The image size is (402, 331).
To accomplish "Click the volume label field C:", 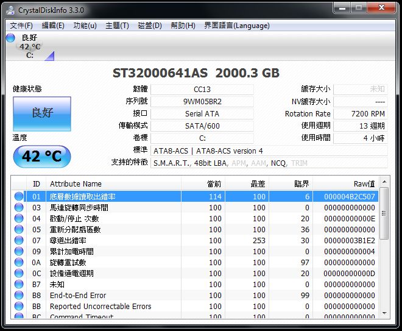I will pos(202,138).
